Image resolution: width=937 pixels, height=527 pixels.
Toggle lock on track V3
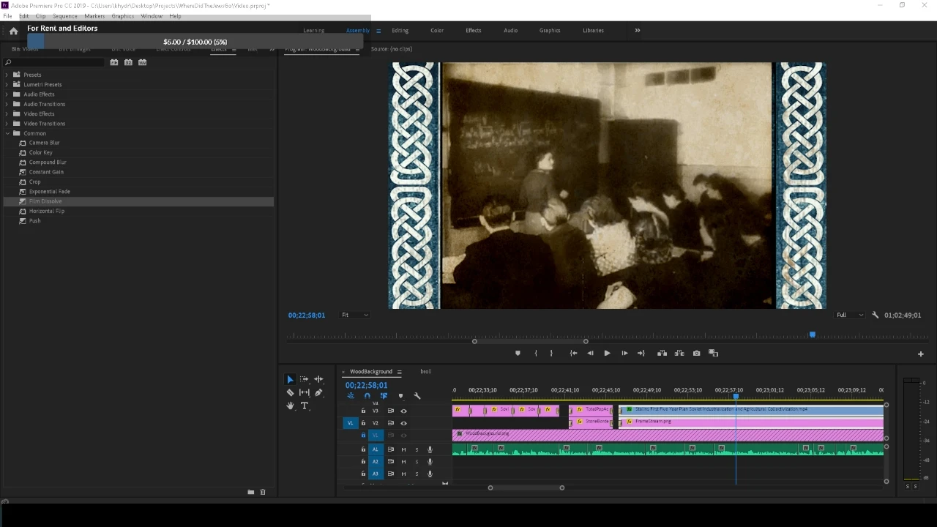click(363, 411)
